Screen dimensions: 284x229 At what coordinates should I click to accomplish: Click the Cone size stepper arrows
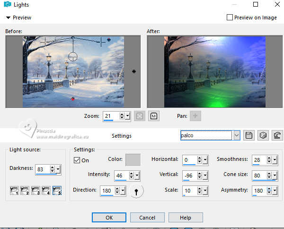click(269, 176)
